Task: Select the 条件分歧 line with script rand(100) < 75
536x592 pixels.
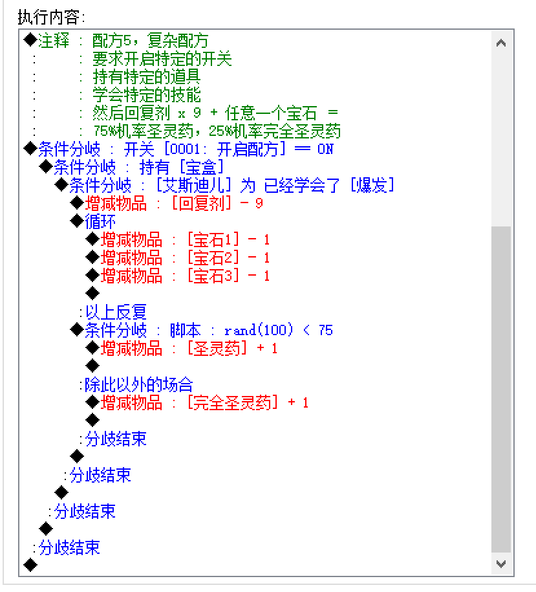Action: click(x=202, y=331)
